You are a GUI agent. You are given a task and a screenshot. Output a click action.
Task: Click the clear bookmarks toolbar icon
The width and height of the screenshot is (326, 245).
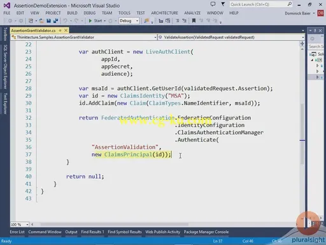coord(215,21)
